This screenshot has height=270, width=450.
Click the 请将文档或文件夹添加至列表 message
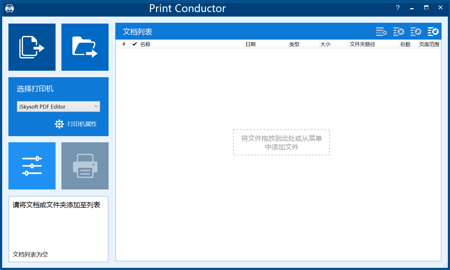(x=56, y=205)
